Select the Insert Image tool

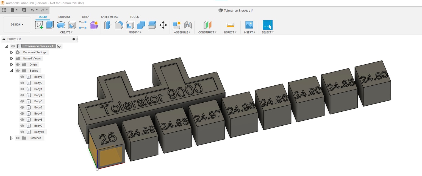(x=249, y=25)
